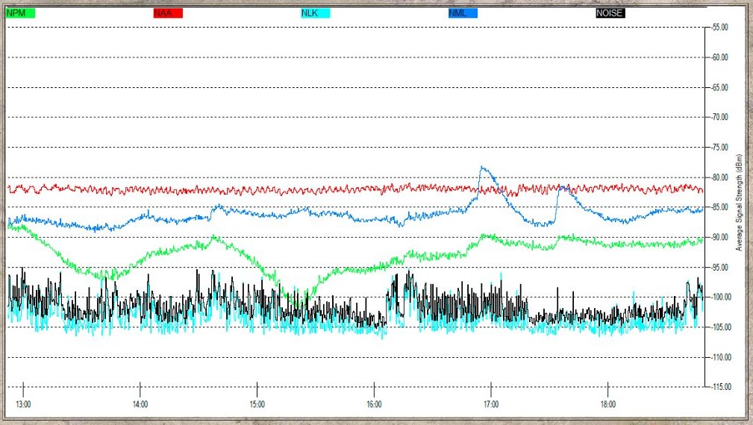Image resolution: width=753 pixels, height=425 pixels.
Task: Click the -80.00 signal axis label
Action: tap(719, 177)
